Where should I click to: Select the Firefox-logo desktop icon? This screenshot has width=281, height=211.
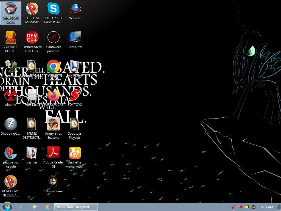coord(54,98)
